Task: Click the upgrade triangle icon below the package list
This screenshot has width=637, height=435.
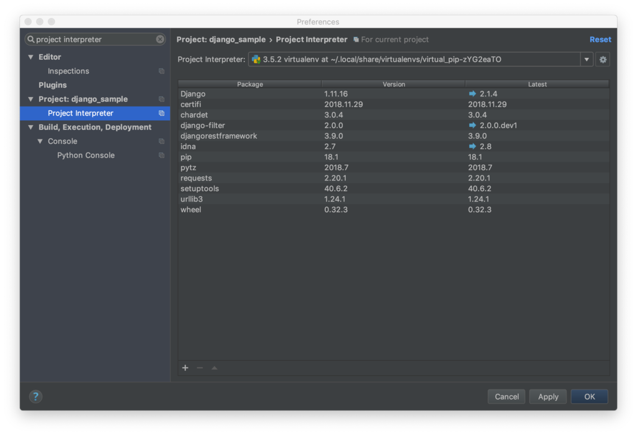Action: [214, 368]
